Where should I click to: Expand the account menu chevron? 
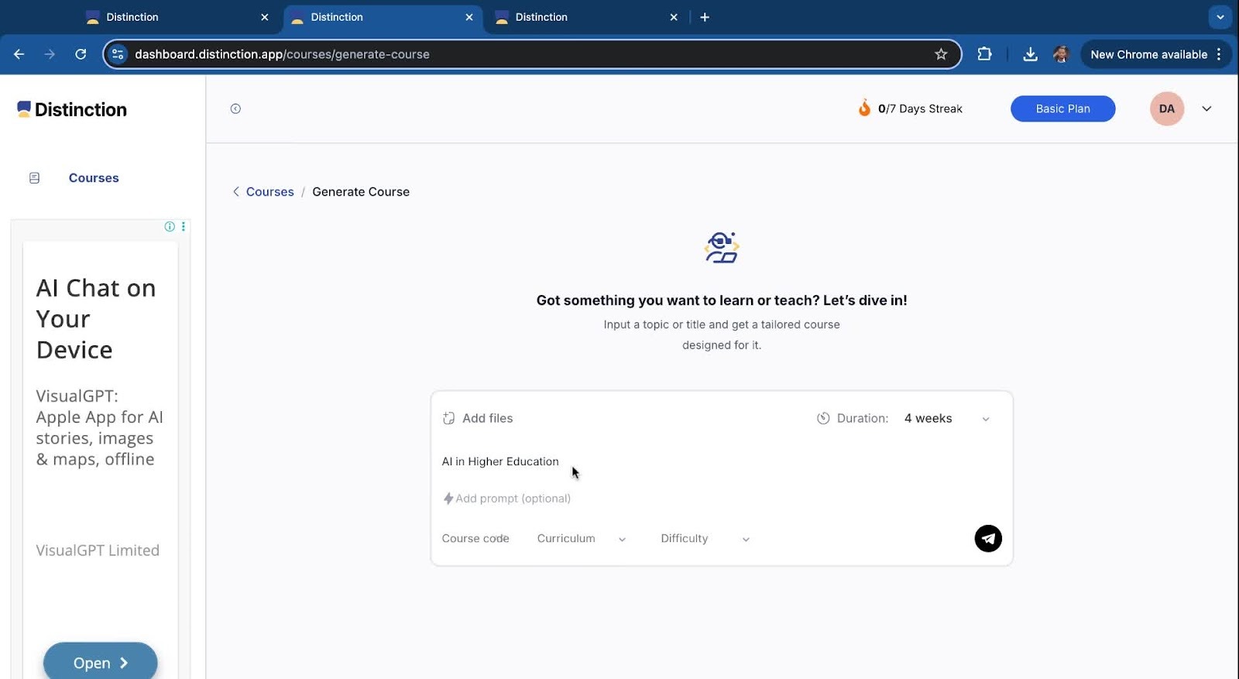1206,109
